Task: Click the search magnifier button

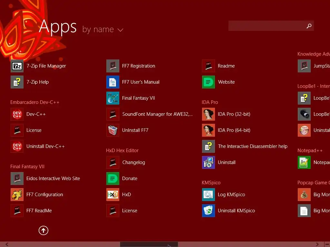Action: coord(309,26)
